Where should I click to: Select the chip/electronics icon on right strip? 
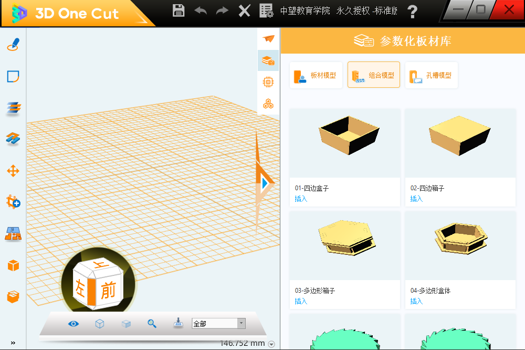coord(268,82)
